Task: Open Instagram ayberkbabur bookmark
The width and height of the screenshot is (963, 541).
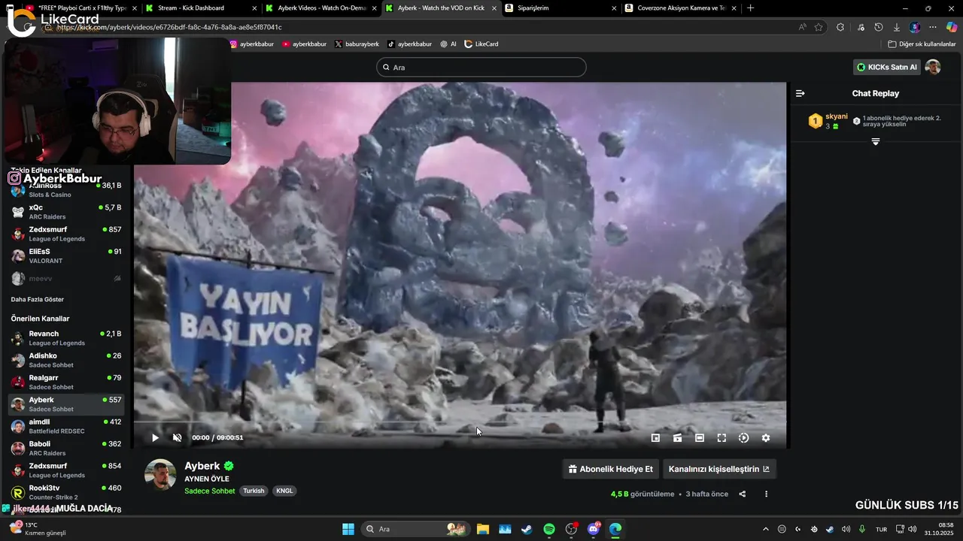Action: 251,44
